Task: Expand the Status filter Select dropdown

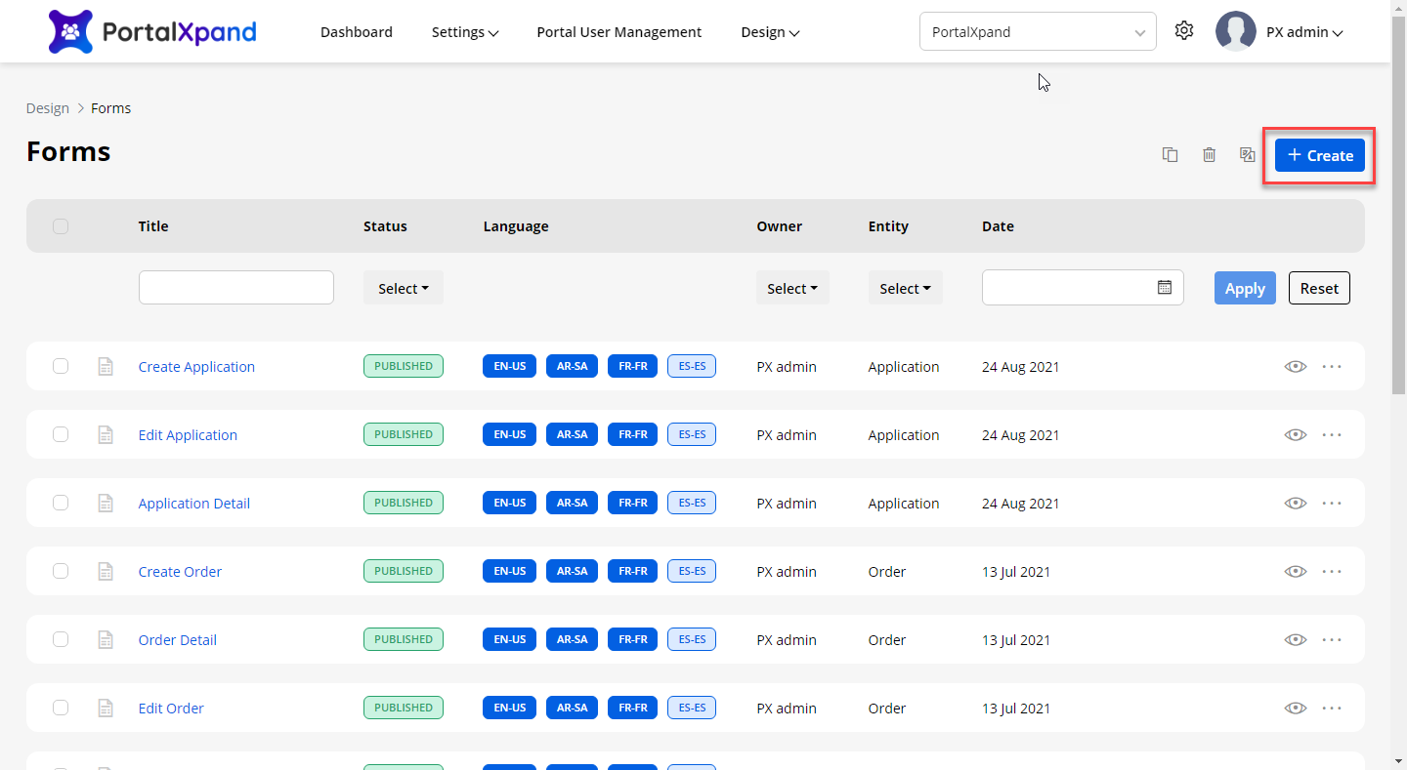Action: pyautogui.click(x=404, y=289)
